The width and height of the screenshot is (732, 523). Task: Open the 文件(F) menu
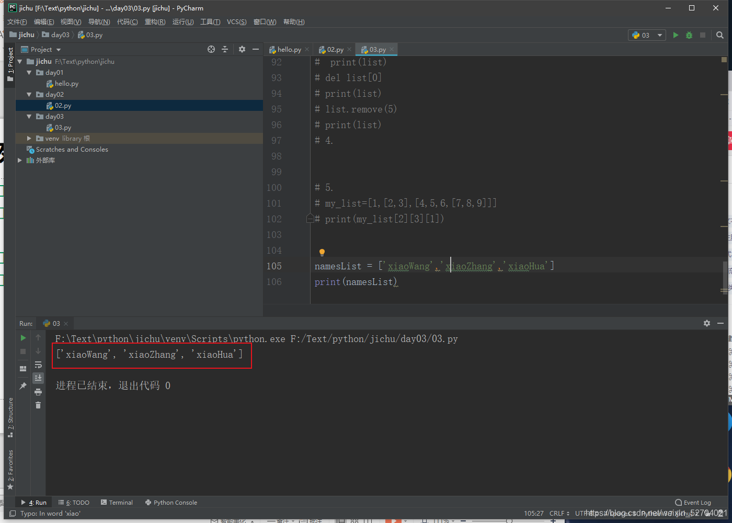tap(17, 22)
